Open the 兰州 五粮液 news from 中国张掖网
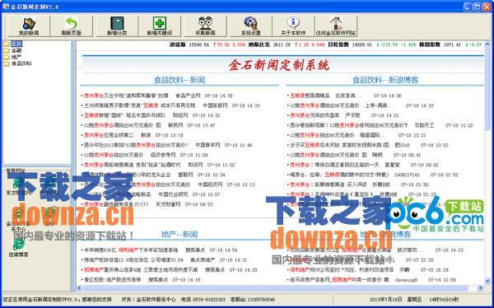This screenshot has height=308, width=494. 140,105
